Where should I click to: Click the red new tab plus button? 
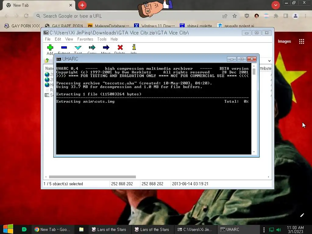(82, 5)
